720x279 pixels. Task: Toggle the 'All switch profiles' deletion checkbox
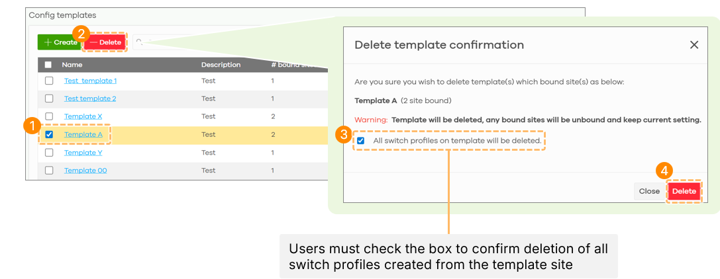[360, 141]
